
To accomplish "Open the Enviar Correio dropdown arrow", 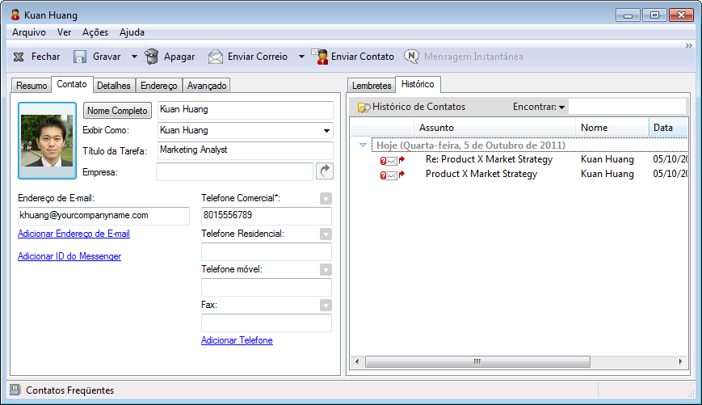I will pyautogui.click(x=301, y=57).
